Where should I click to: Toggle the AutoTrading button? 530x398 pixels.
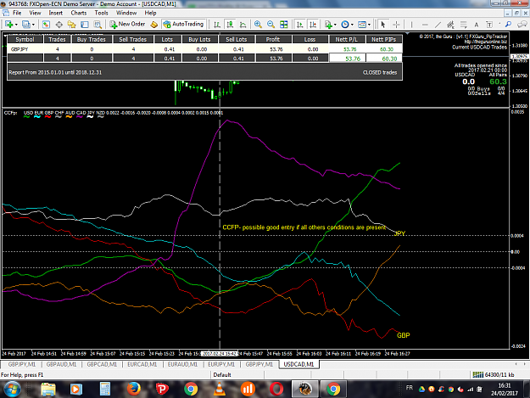(x=183, y=24)
